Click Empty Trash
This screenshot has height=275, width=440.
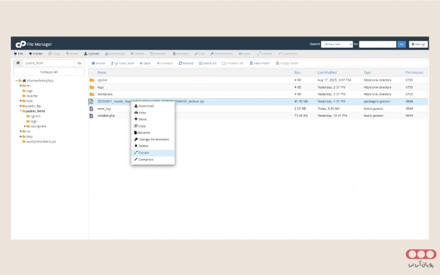(x=287, y=63)
